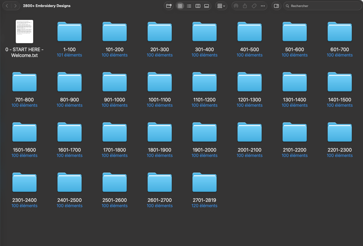
Task: Switch to icon grid view
Action: tap(180, 6)
